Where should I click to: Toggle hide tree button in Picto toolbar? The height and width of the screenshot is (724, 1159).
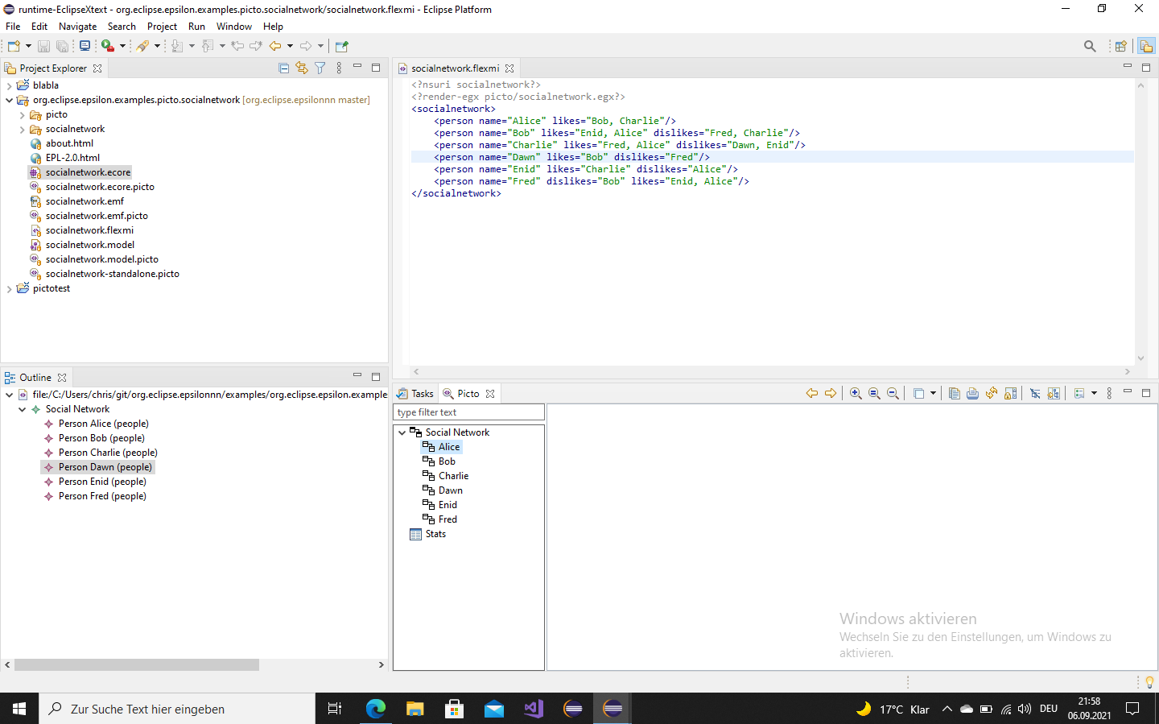click(1035, 393)
